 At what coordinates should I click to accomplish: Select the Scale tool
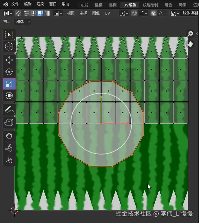9,84
